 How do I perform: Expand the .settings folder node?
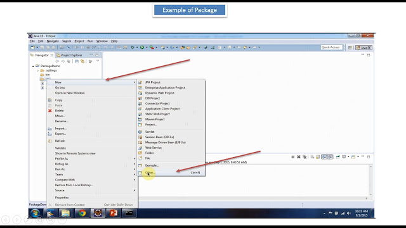pos(38,70)
